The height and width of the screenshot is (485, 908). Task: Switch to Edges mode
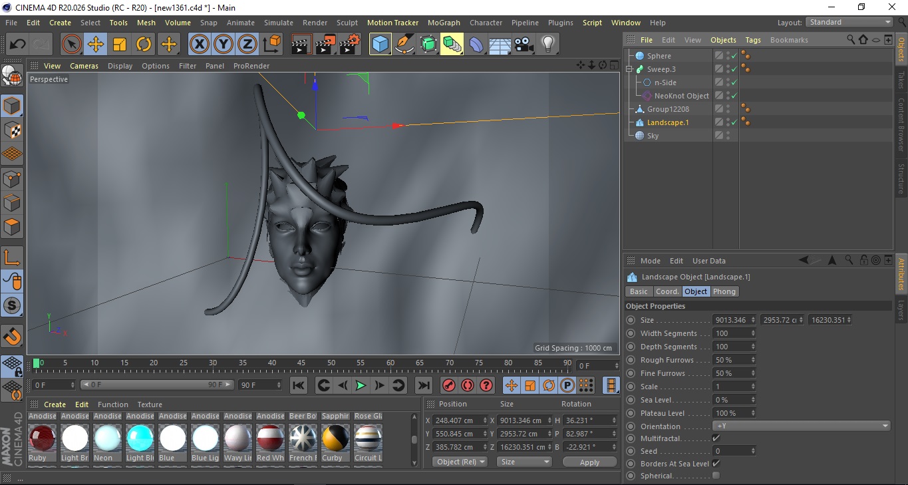click(12, 202)
